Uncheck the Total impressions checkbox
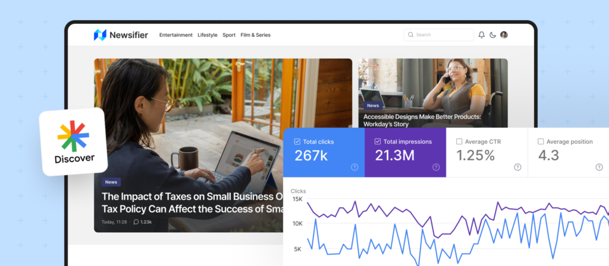Viewport: 609px width, 266px height. click(378, 142)
